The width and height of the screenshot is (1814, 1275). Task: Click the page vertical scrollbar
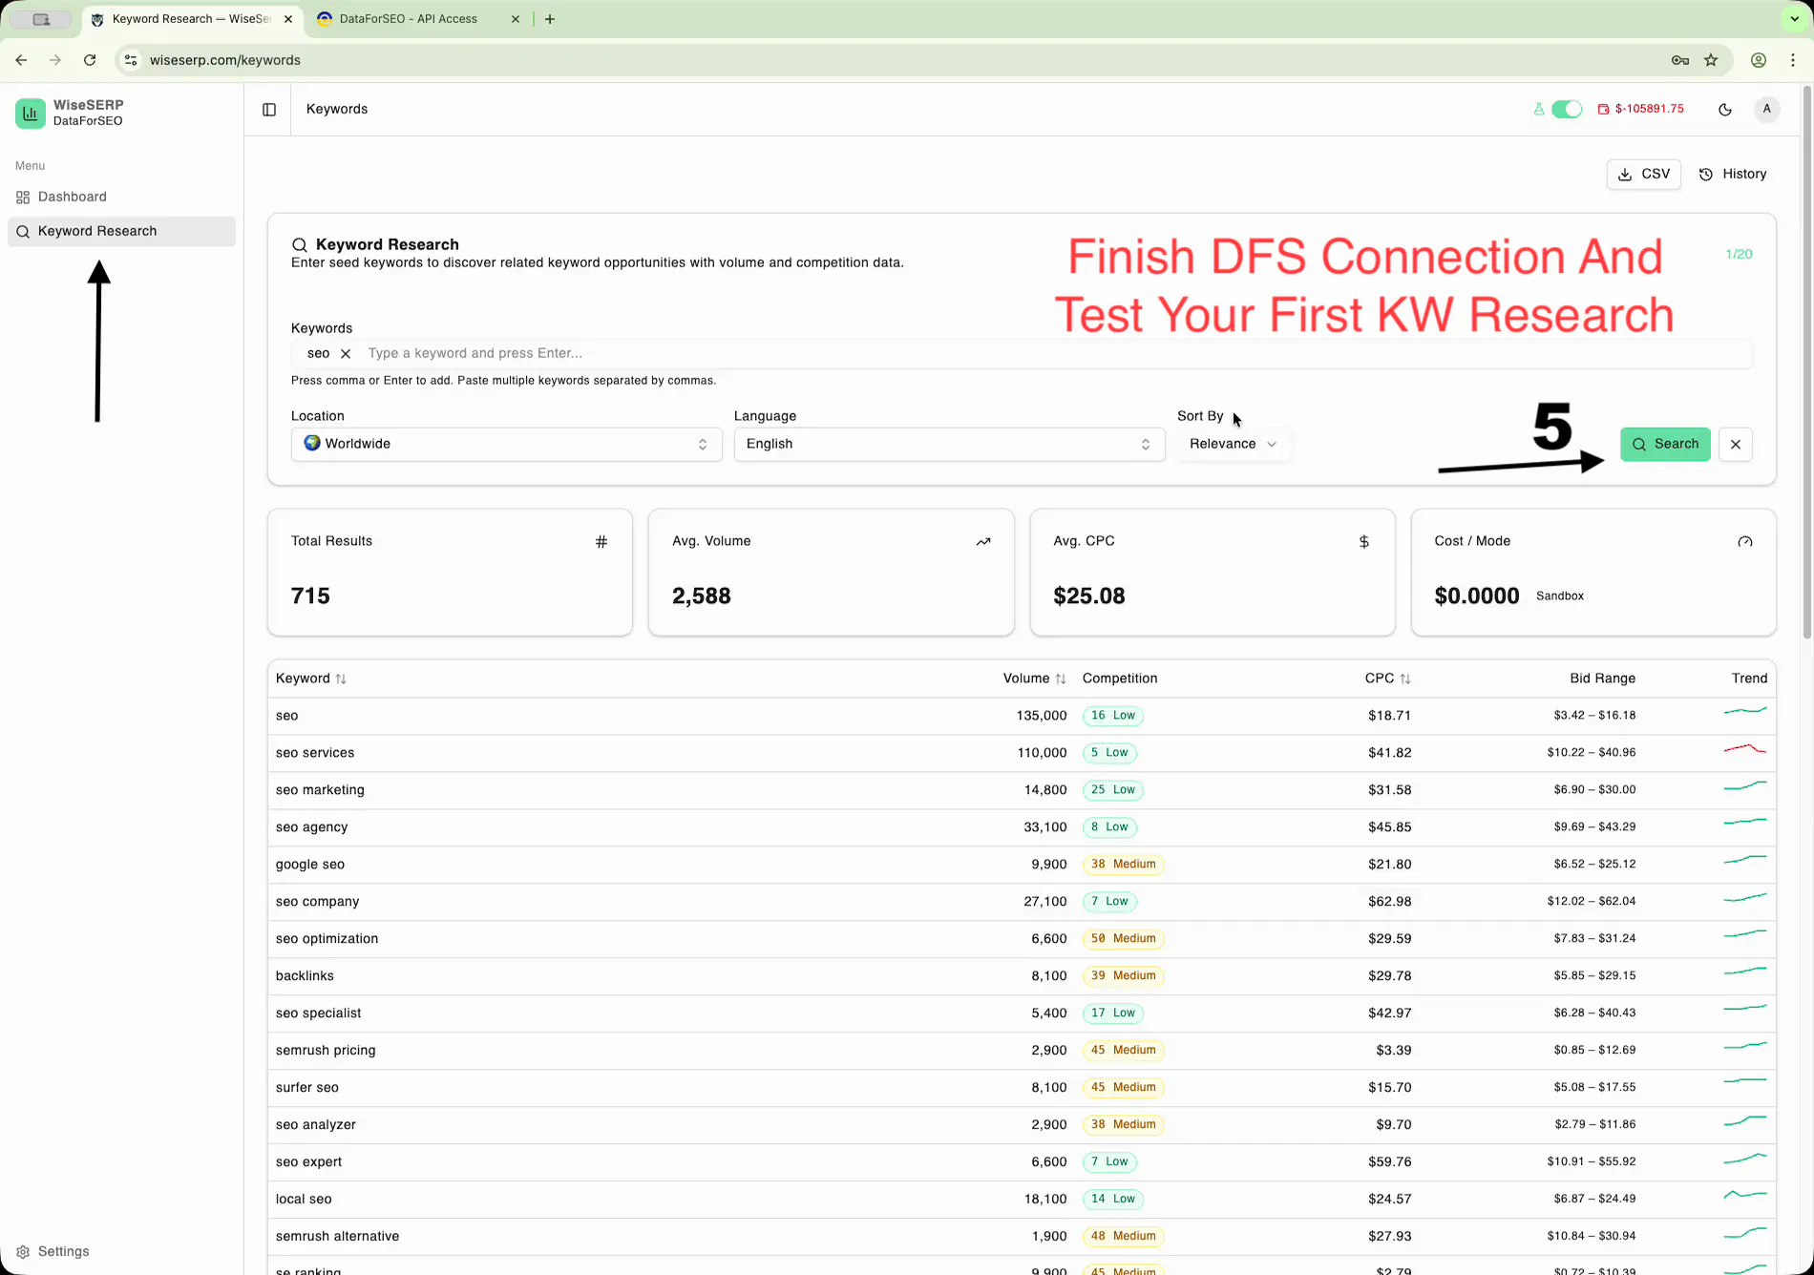pyautogui.click(x=1806, y=363)
